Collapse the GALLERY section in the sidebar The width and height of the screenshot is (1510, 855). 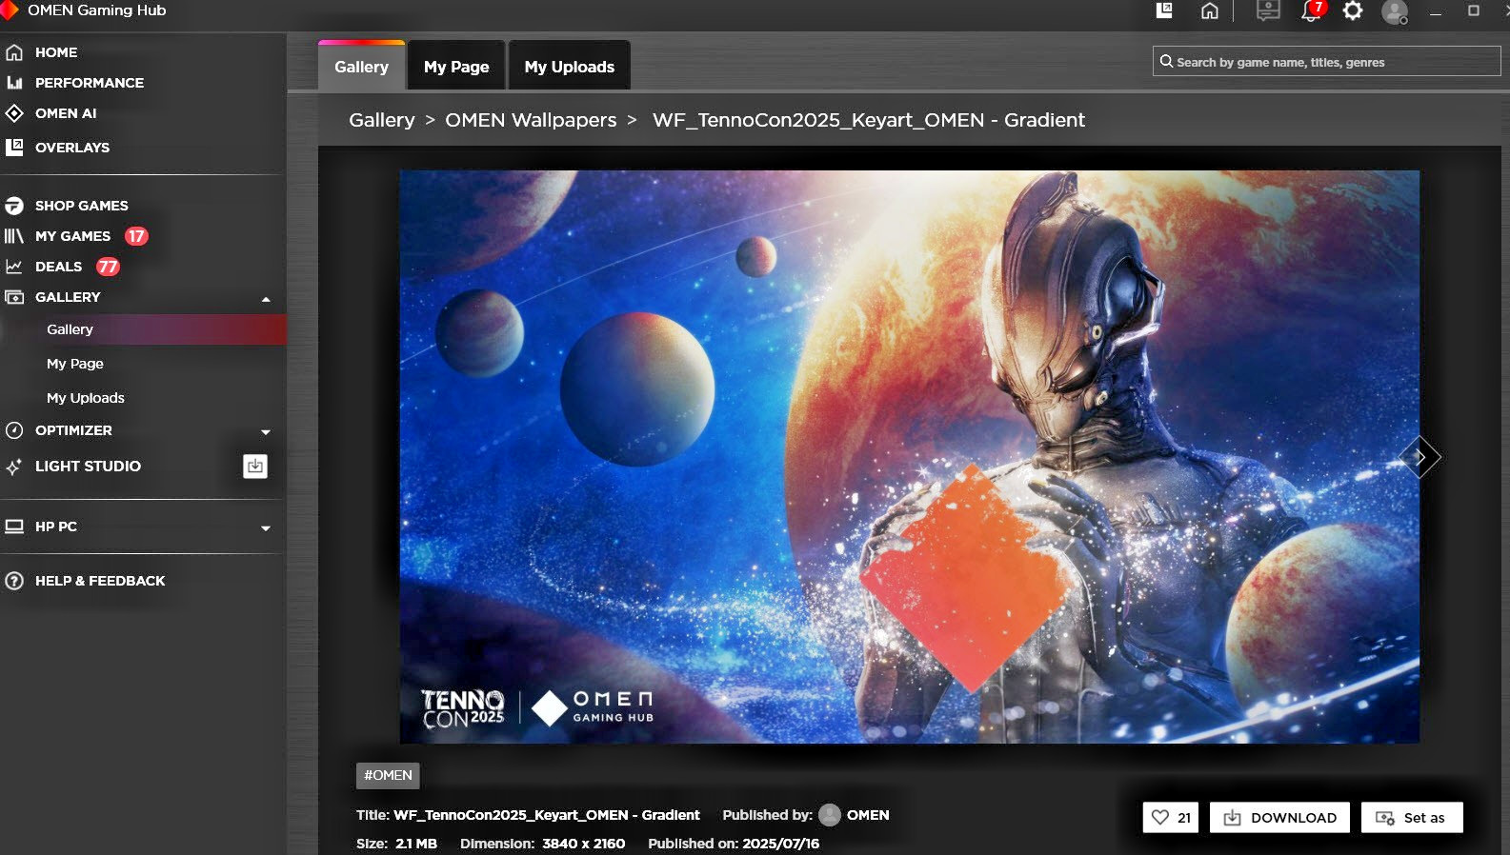pos(266,299)
